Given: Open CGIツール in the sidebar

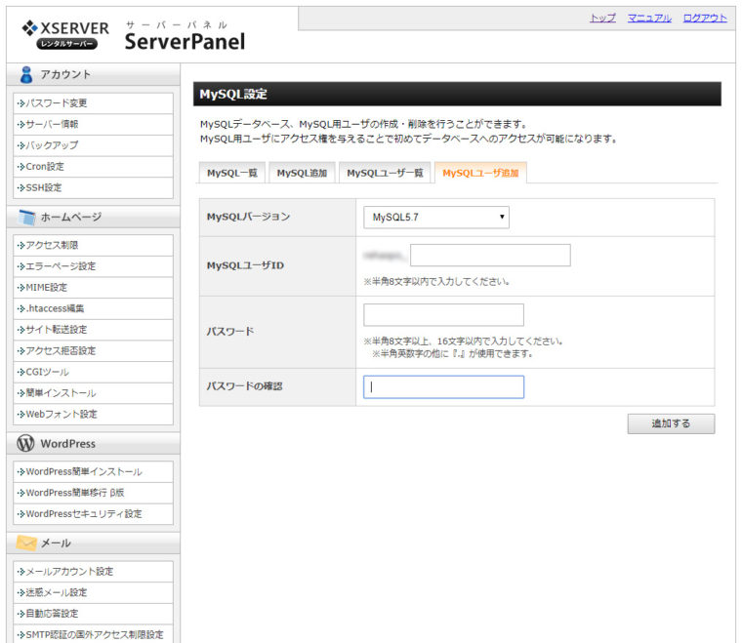Looking at the screenshot, I should (93, 372).
